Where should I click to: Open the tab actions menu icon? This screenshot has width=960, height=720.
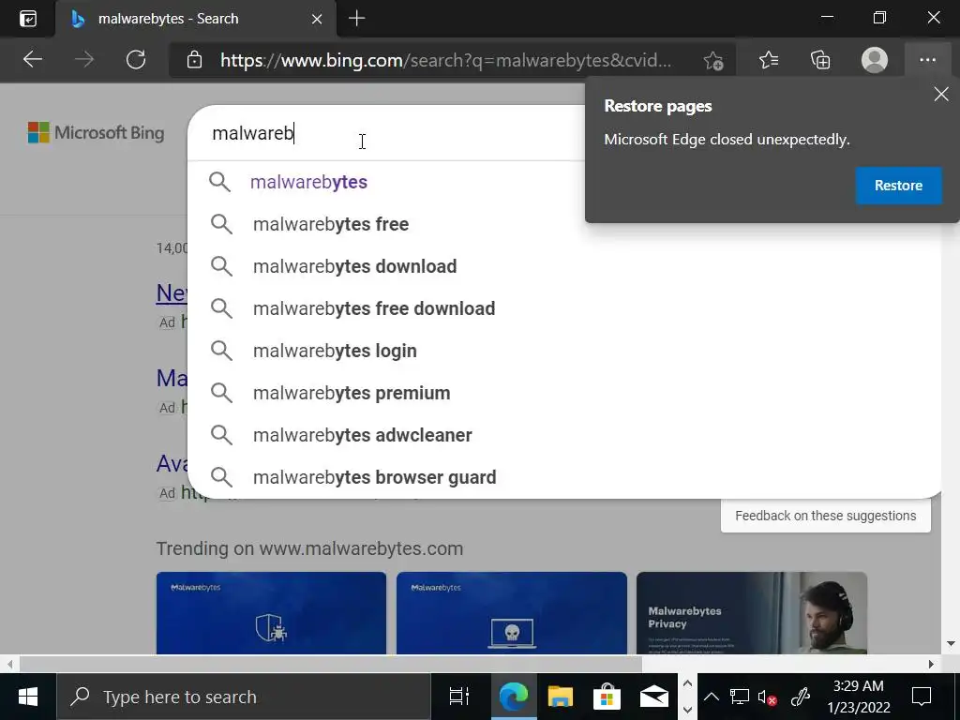28,19
